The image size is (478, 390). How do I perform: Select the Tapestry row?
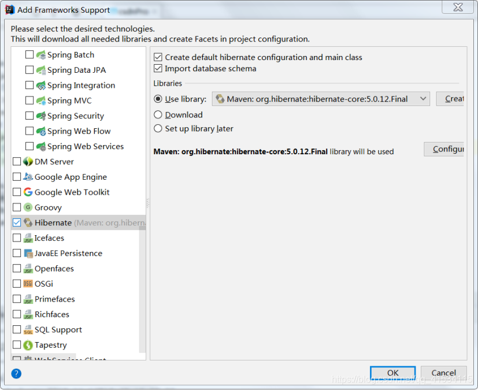point(79,345)
